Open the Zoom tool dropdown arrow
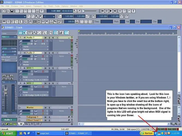This screenshot has width=182, height=136. [x=46, y=33]
